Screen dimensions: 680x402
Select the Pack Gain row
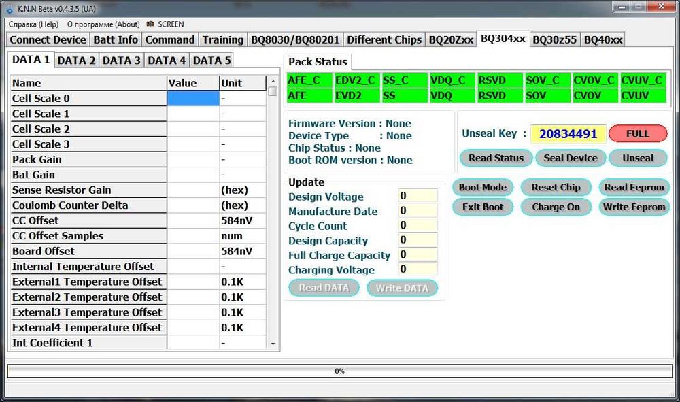coord(138,160)
